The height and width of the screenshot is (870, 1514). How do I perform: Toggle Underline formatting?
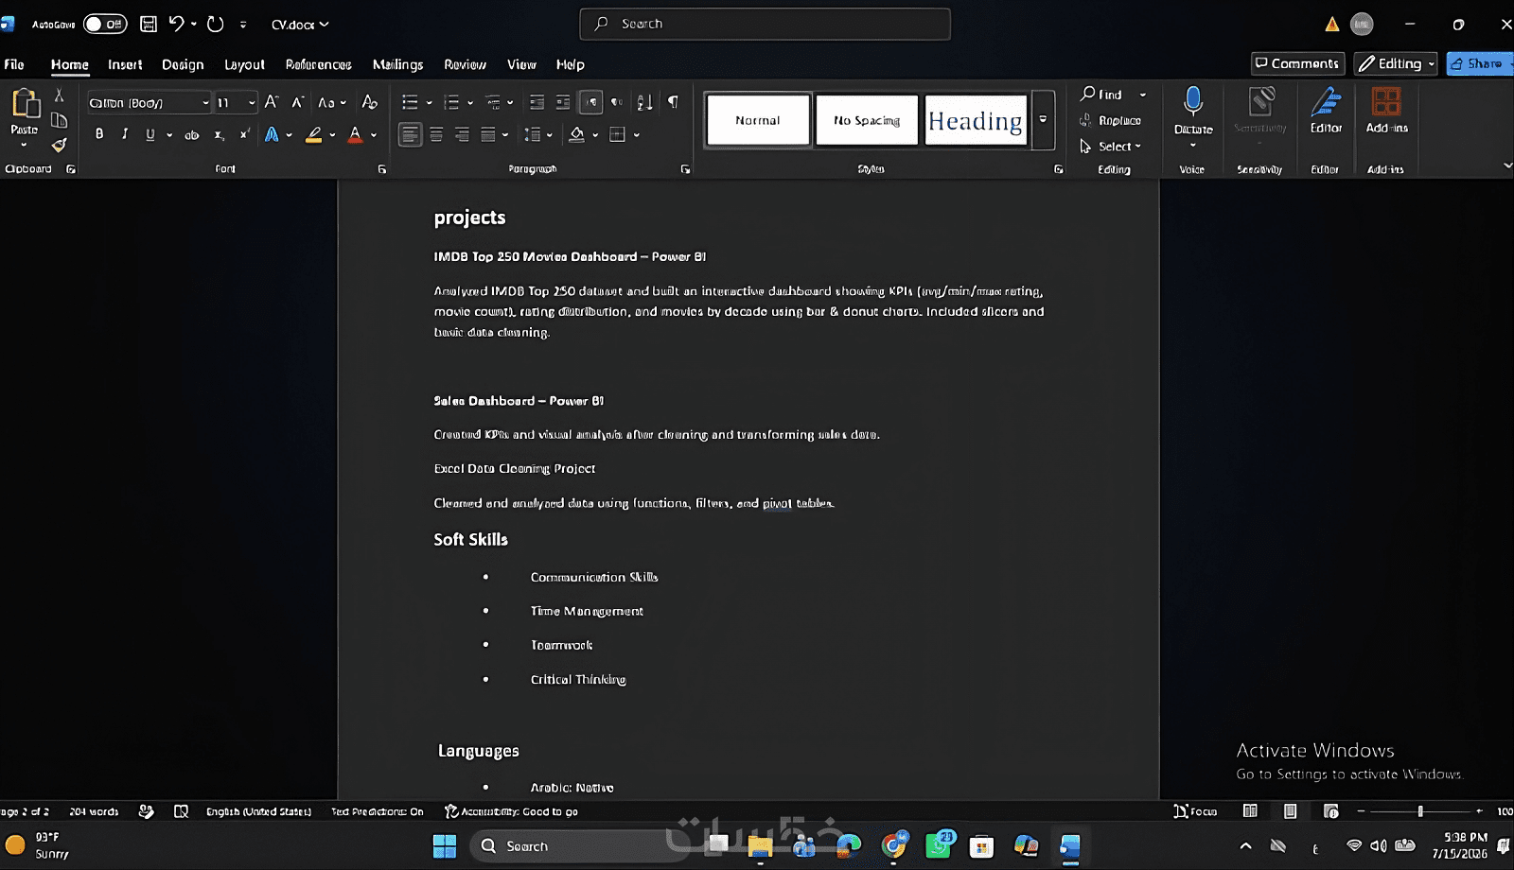click(x=150, y=135)
